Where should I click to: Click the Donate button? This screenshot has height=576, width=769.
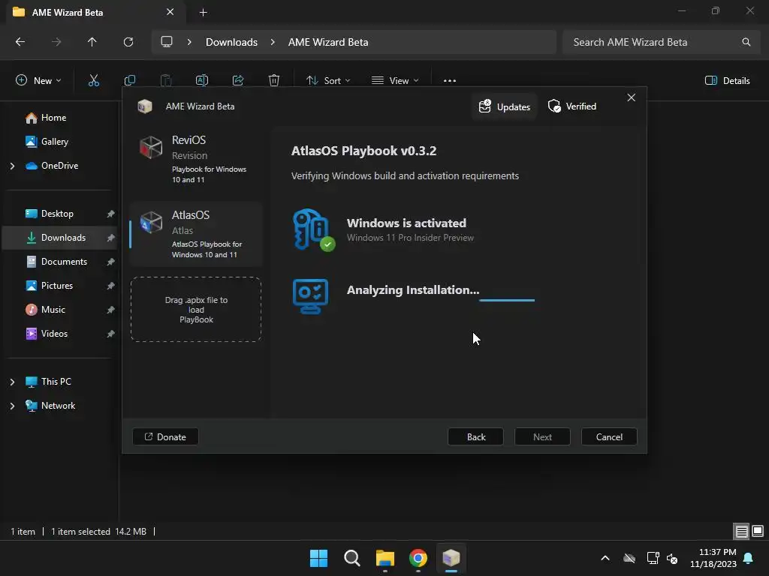[x=165, y=437]
